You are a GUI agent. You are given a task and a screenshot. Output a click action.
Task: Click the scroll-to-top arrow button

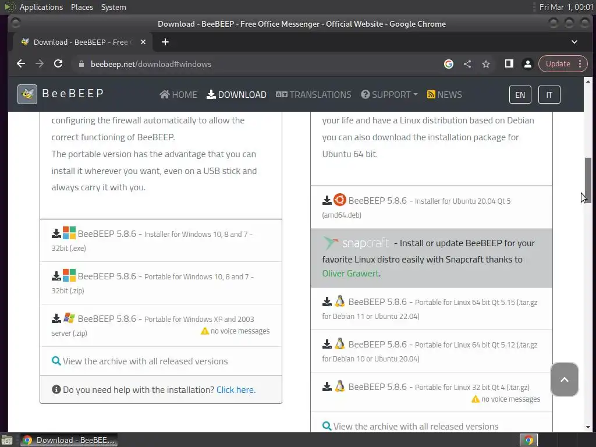pos(565,379)
